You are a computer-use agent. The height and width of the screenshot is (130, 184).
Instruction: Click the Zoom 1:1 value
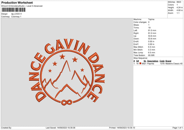(x=178, y=13)
